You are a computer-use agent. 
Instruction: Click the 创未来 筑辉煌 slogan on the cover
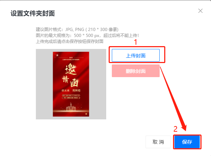click(71, 91)
